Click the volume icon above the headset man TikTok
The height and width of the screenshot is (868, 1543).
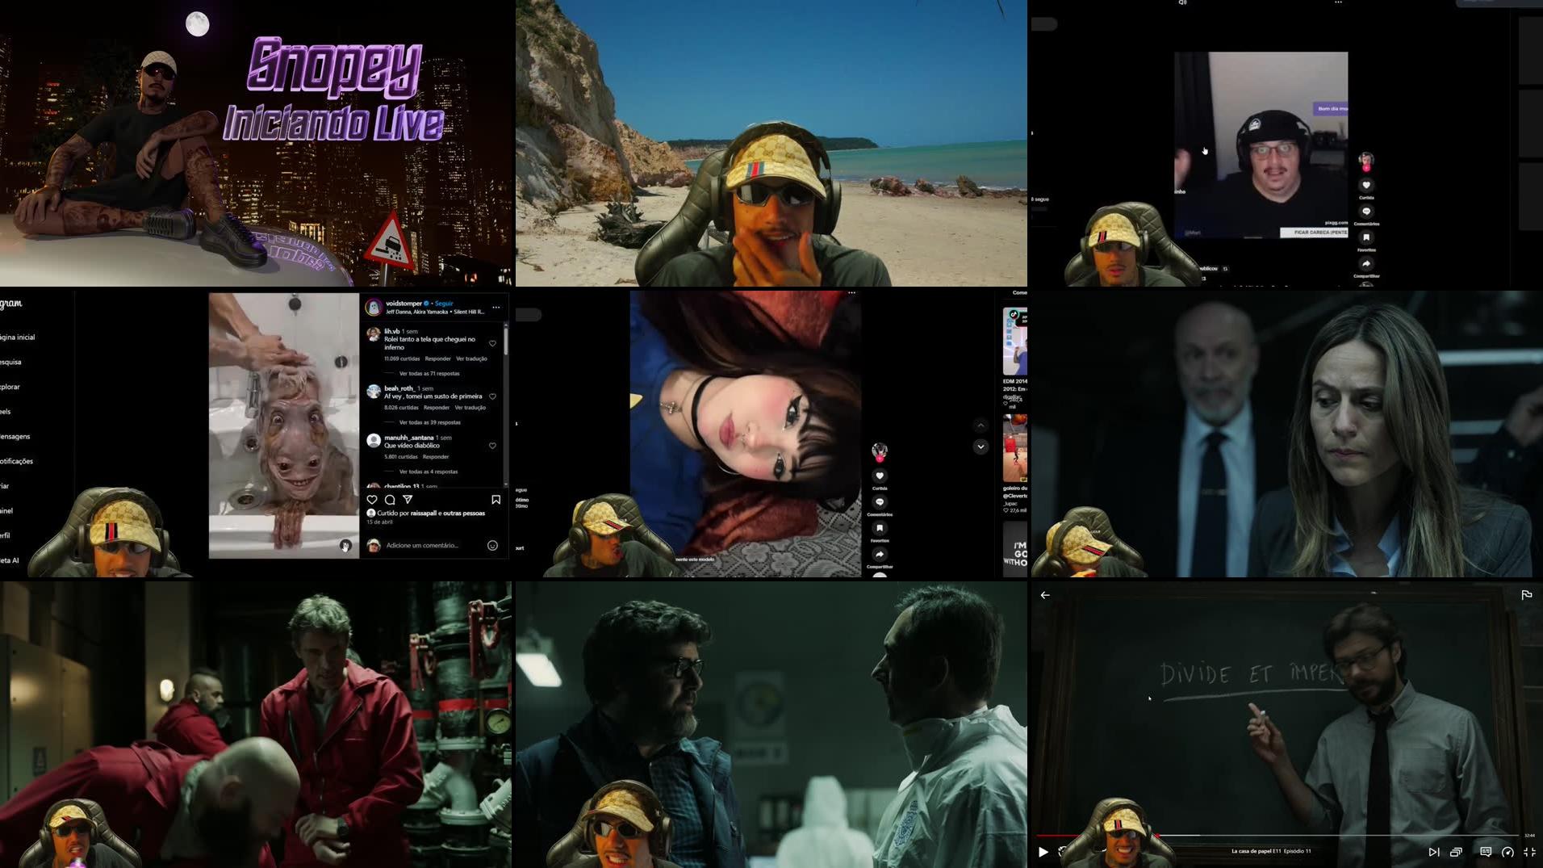1182,2
